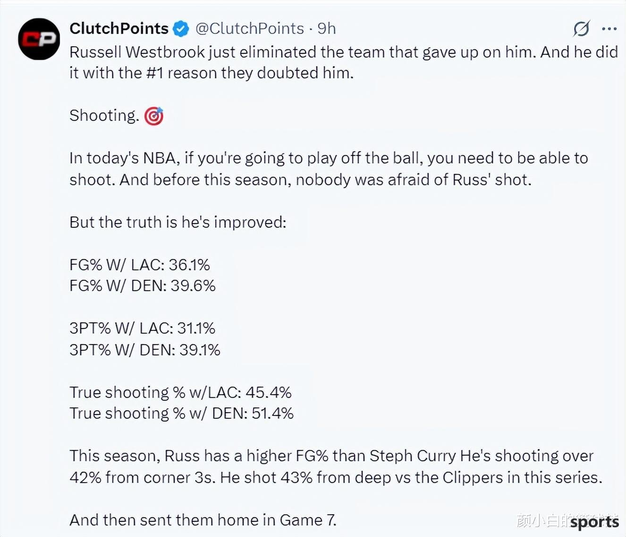Viewport: 626px width, 537px height.
Task: Click the 'In today's NBA' sentence line
Action: coord(329,158)
